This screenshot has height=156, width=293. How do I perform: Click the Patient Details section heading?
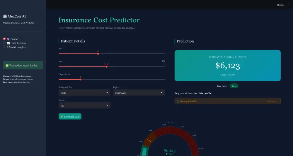[x=73, y=41]
